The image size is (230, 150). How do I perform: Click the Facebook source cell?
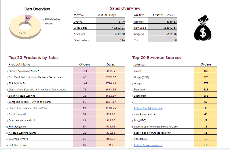click(x=140, y=90)
